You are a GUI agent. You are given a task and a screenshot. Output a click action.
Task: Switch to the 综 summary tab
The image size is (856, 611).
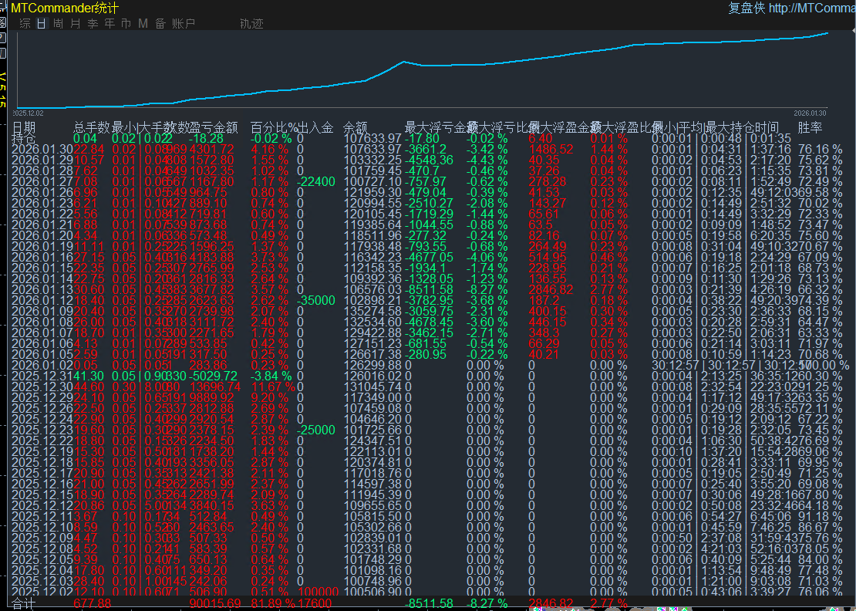point(25,23)
